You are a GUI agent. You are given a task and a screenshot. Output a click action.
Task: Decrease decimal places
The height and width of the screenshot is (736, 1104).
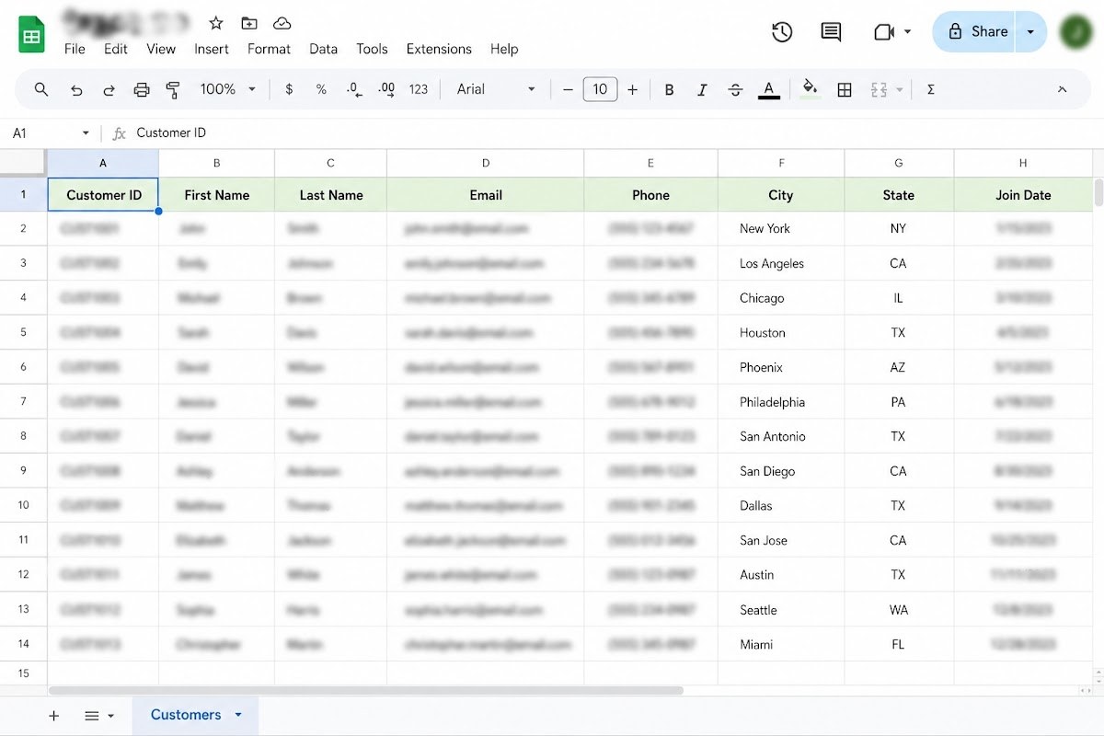point(354,89)
